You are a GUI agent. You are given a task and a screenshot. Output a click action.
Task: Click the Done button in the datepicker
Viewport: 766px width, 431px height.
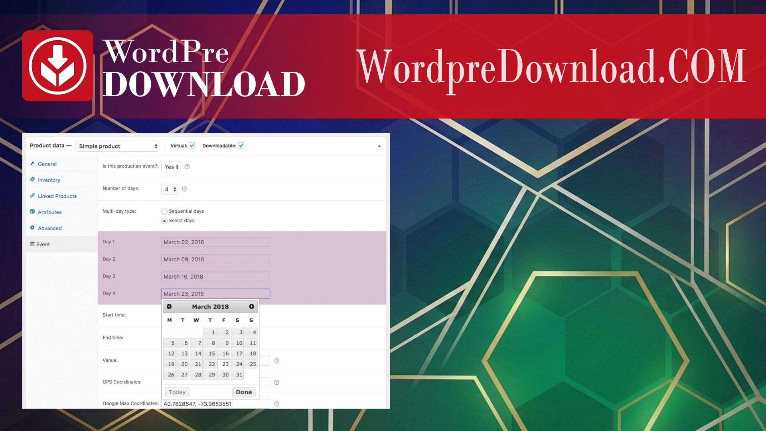pos(244,392)
